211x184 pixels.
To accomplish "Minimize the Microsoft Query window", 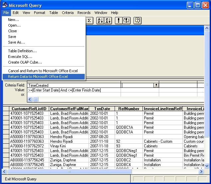I will [x=190, y=5].
